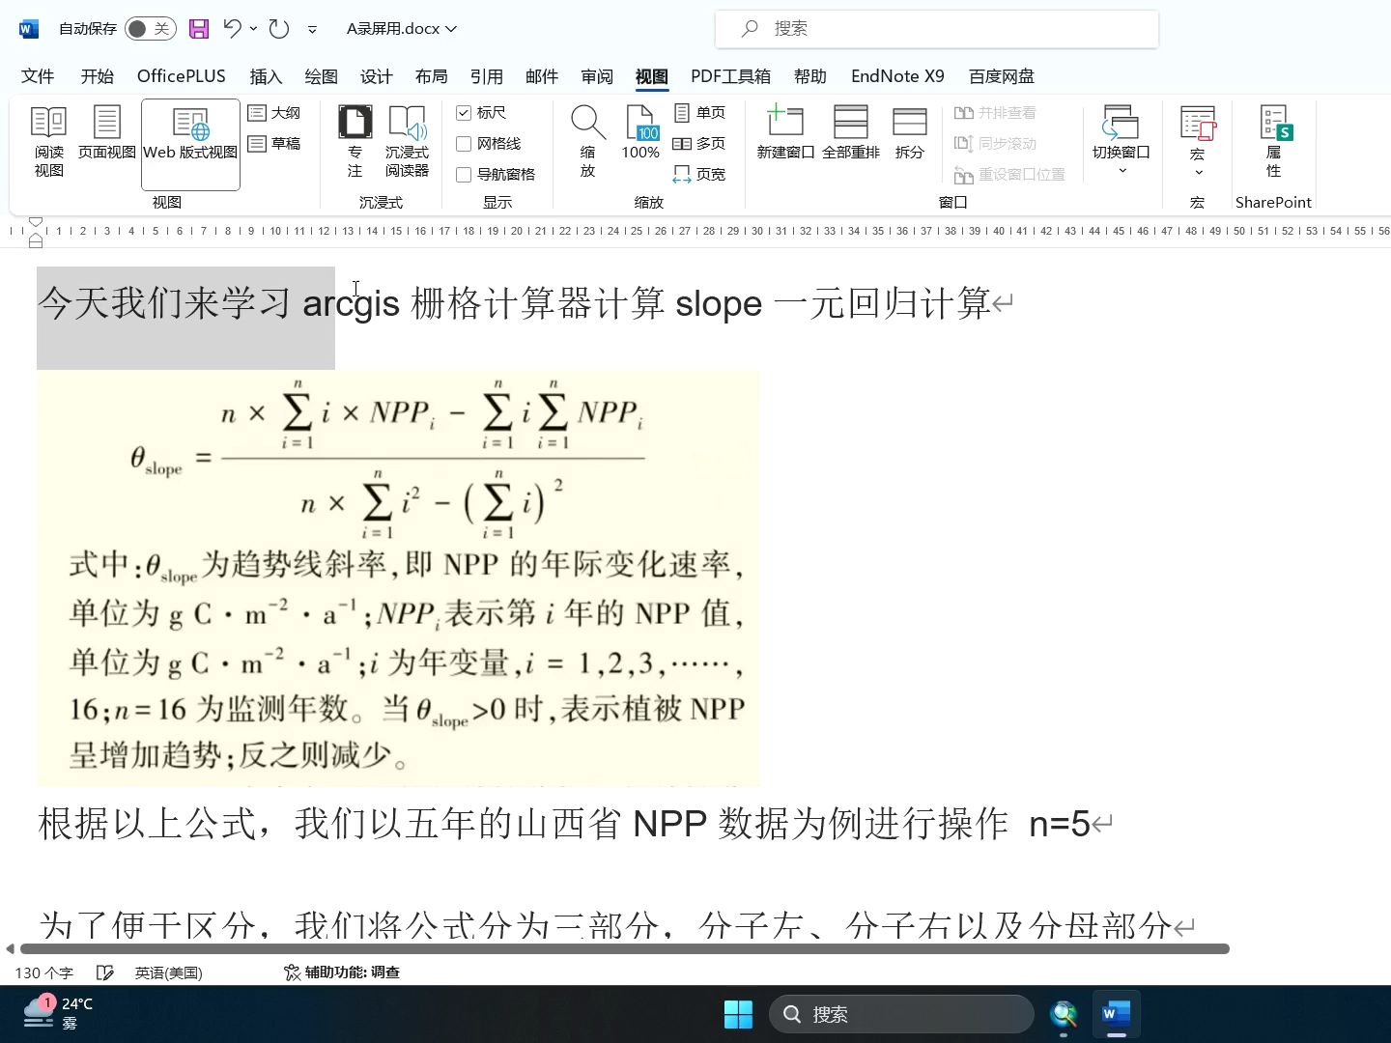This screenshot has height=1043, width=1391.
Task: Click the ruler indent marker
Action: tap(36, 232)
